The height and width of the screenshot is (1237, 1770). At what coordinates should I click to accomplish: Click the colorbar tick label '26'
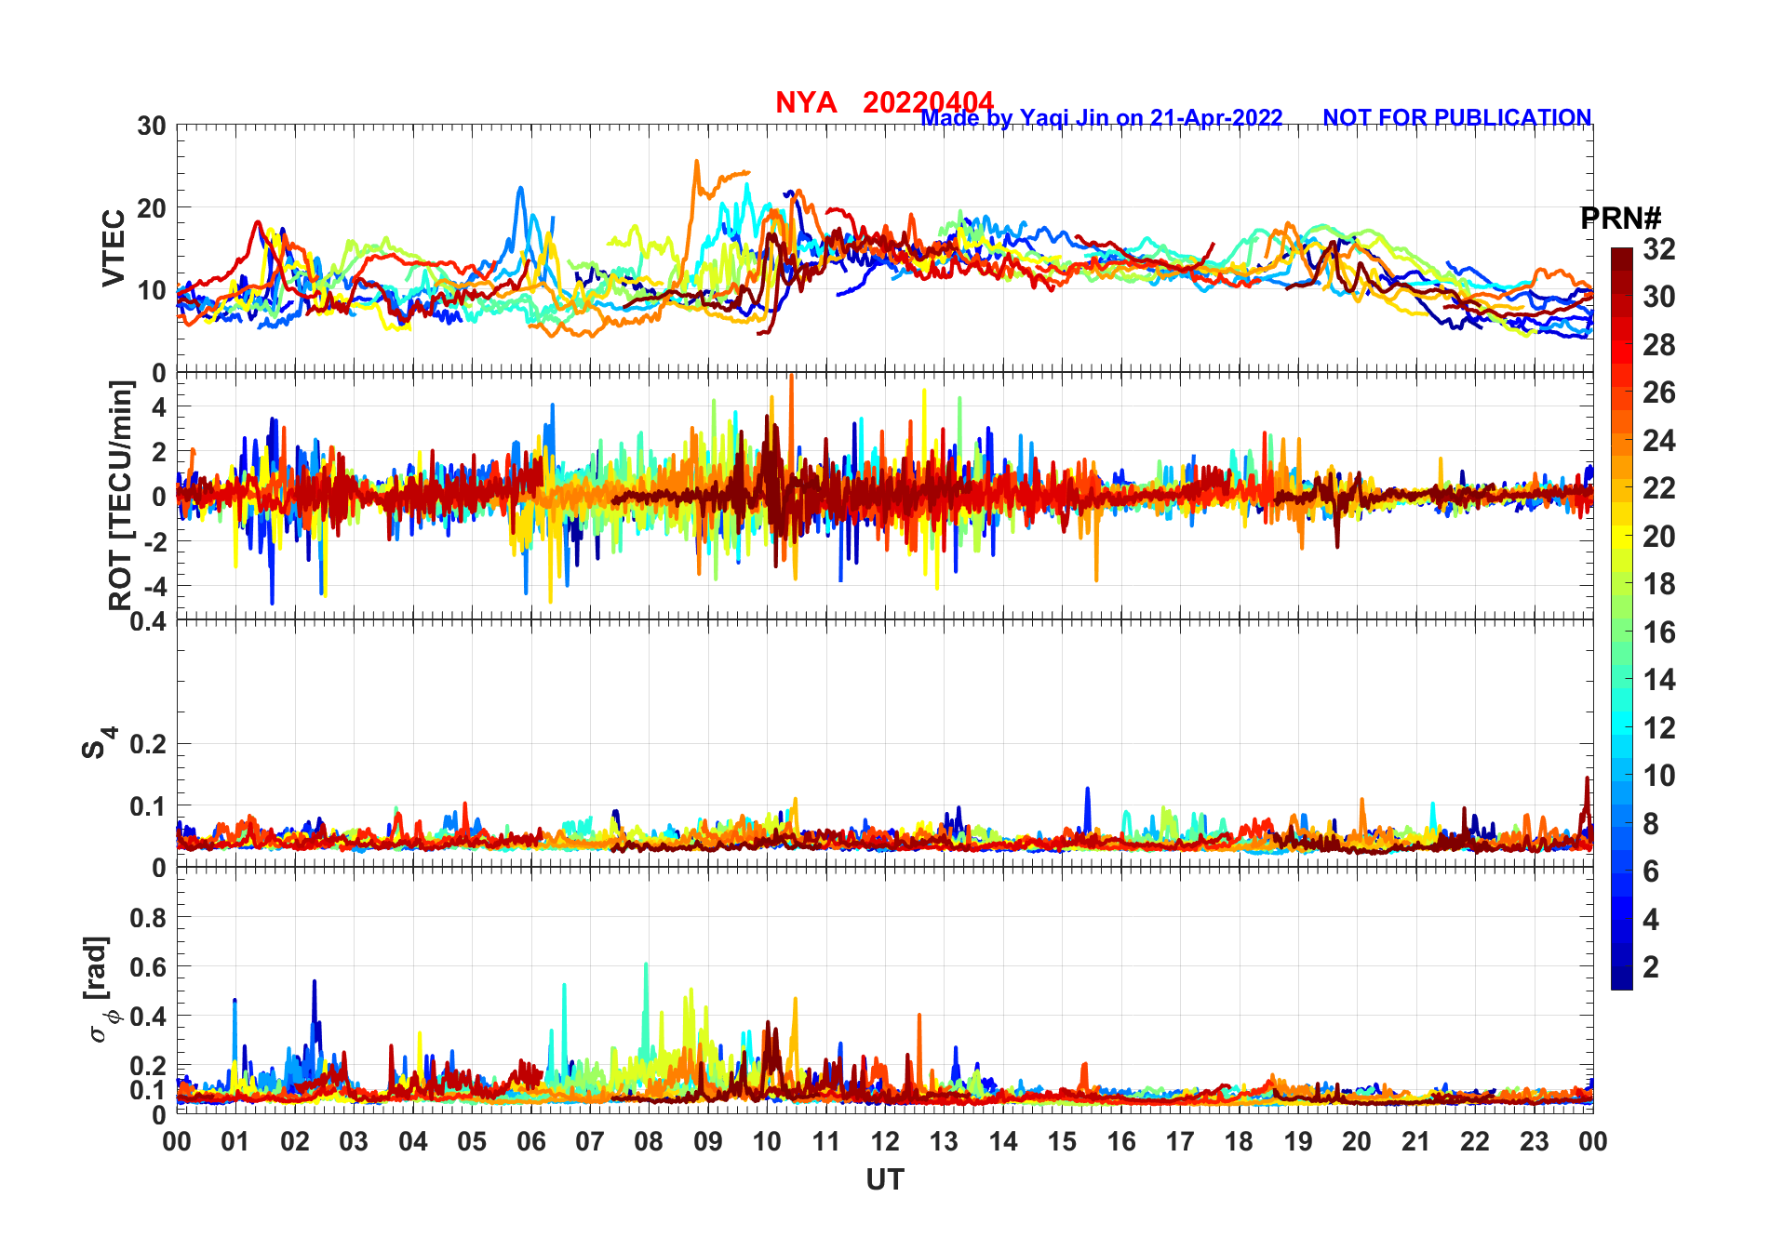tap(1658, 392)
